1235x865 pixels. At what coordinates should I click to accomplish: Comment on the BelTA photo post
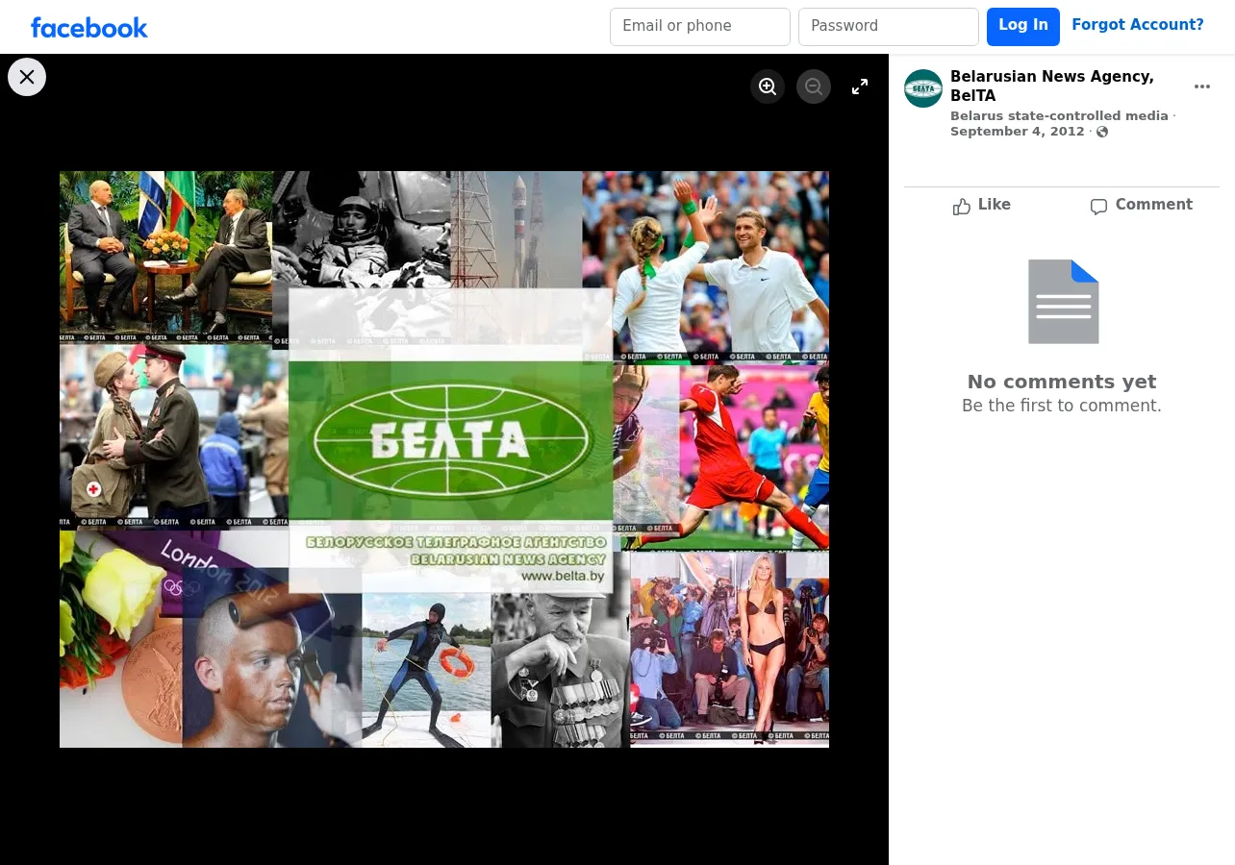point(1141,206)
